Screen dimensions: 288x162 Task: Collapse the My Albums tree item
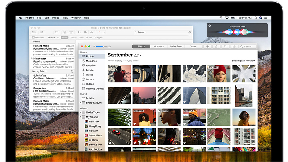[80, 117]
